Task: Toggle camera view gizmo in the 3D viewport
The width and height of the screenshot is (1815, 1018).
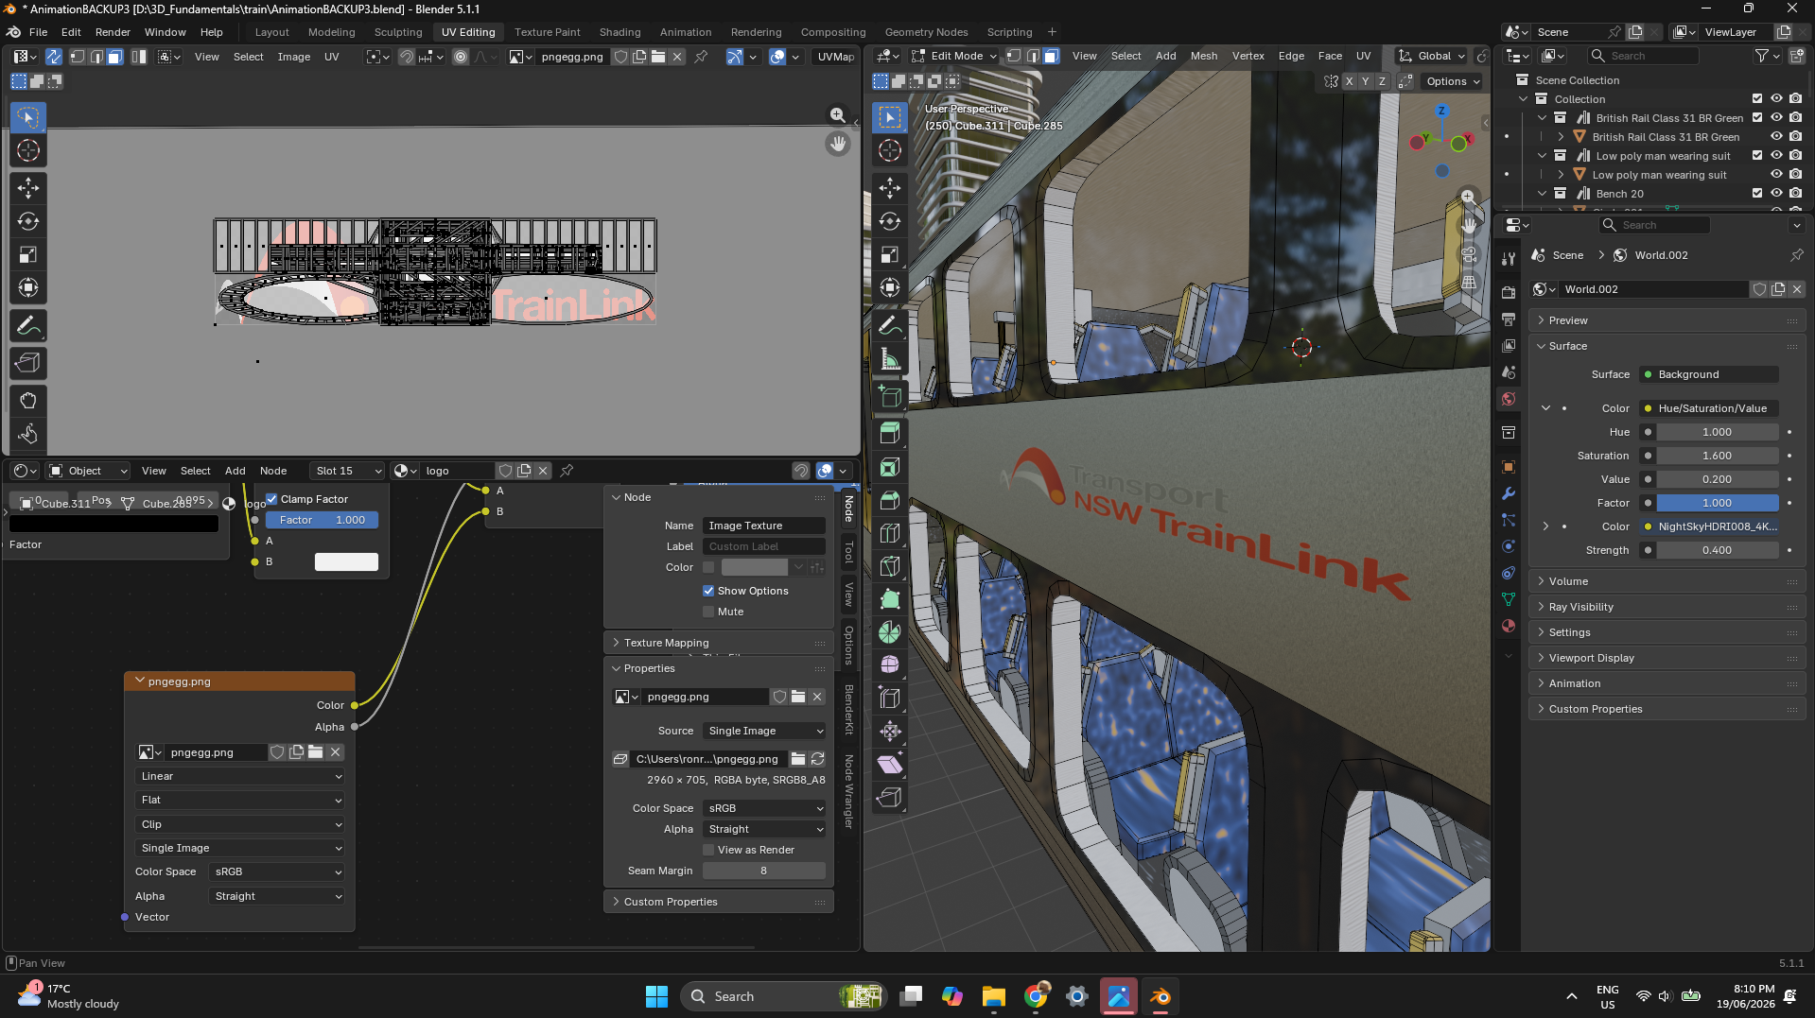Action: pos(1469,254)
